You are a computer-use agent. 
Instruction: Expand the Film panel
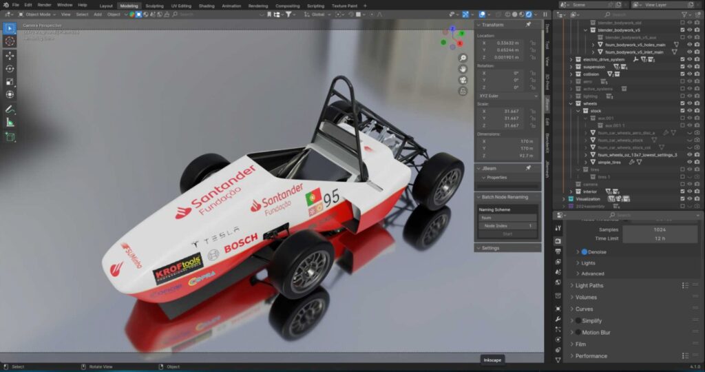[572, 344]
